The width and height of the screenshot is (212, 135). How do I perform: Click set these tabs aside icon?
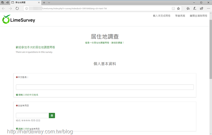[8, 2]
